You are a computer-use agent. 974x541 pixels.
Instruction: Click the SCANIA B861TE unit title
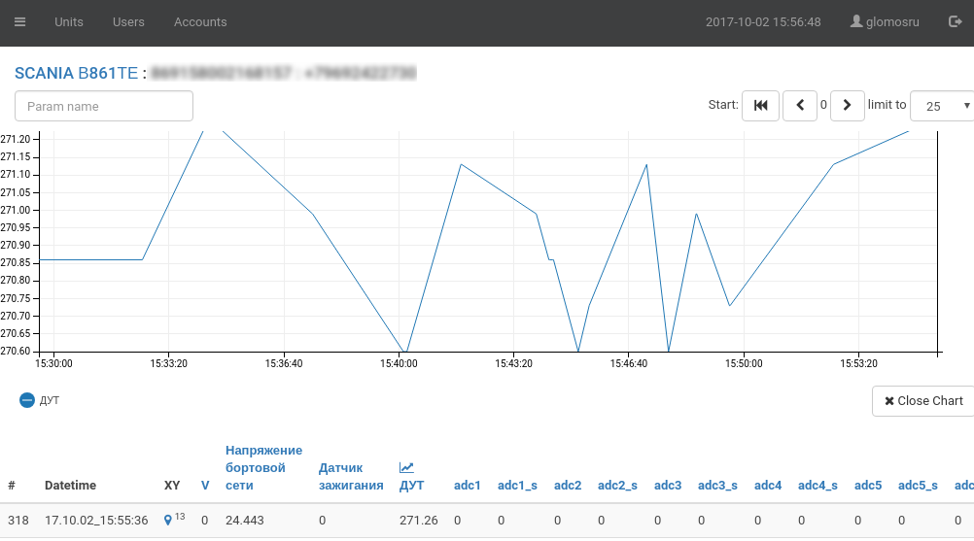coord(76,73)
